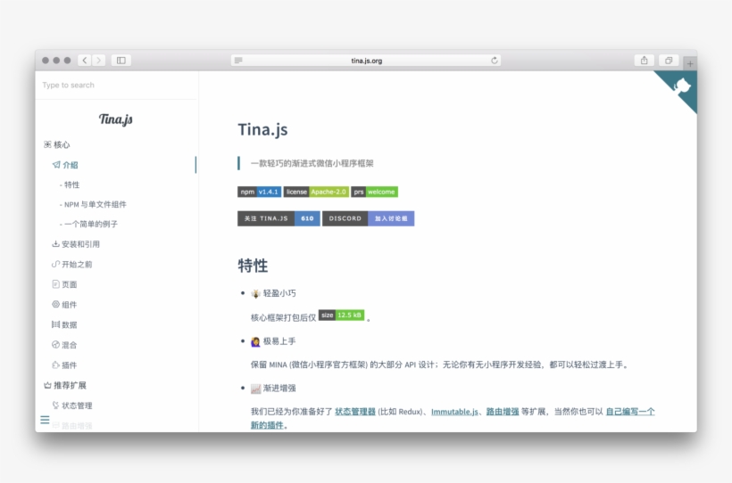Open 推荐扩展 section in sidebar

pyautogui.click(x=65, y=385)
